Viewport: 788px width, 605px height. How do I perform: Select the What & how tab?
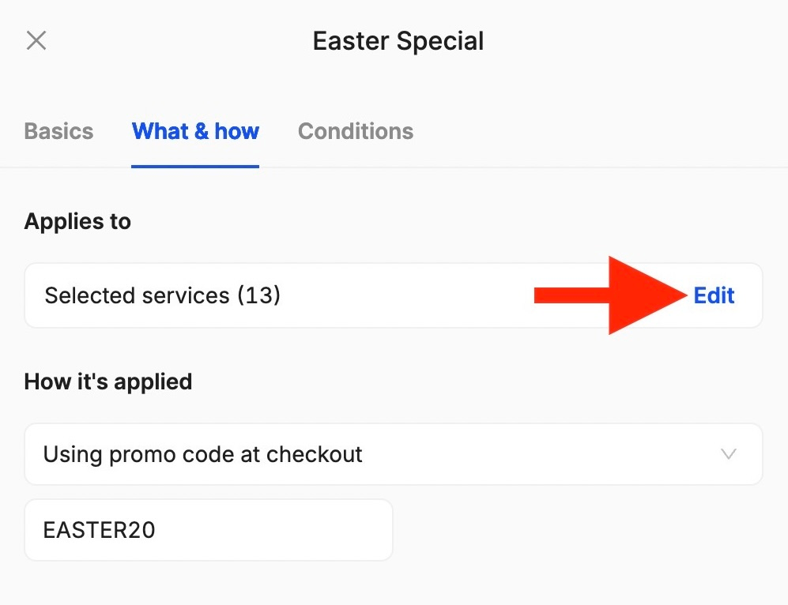click(195, 131)
